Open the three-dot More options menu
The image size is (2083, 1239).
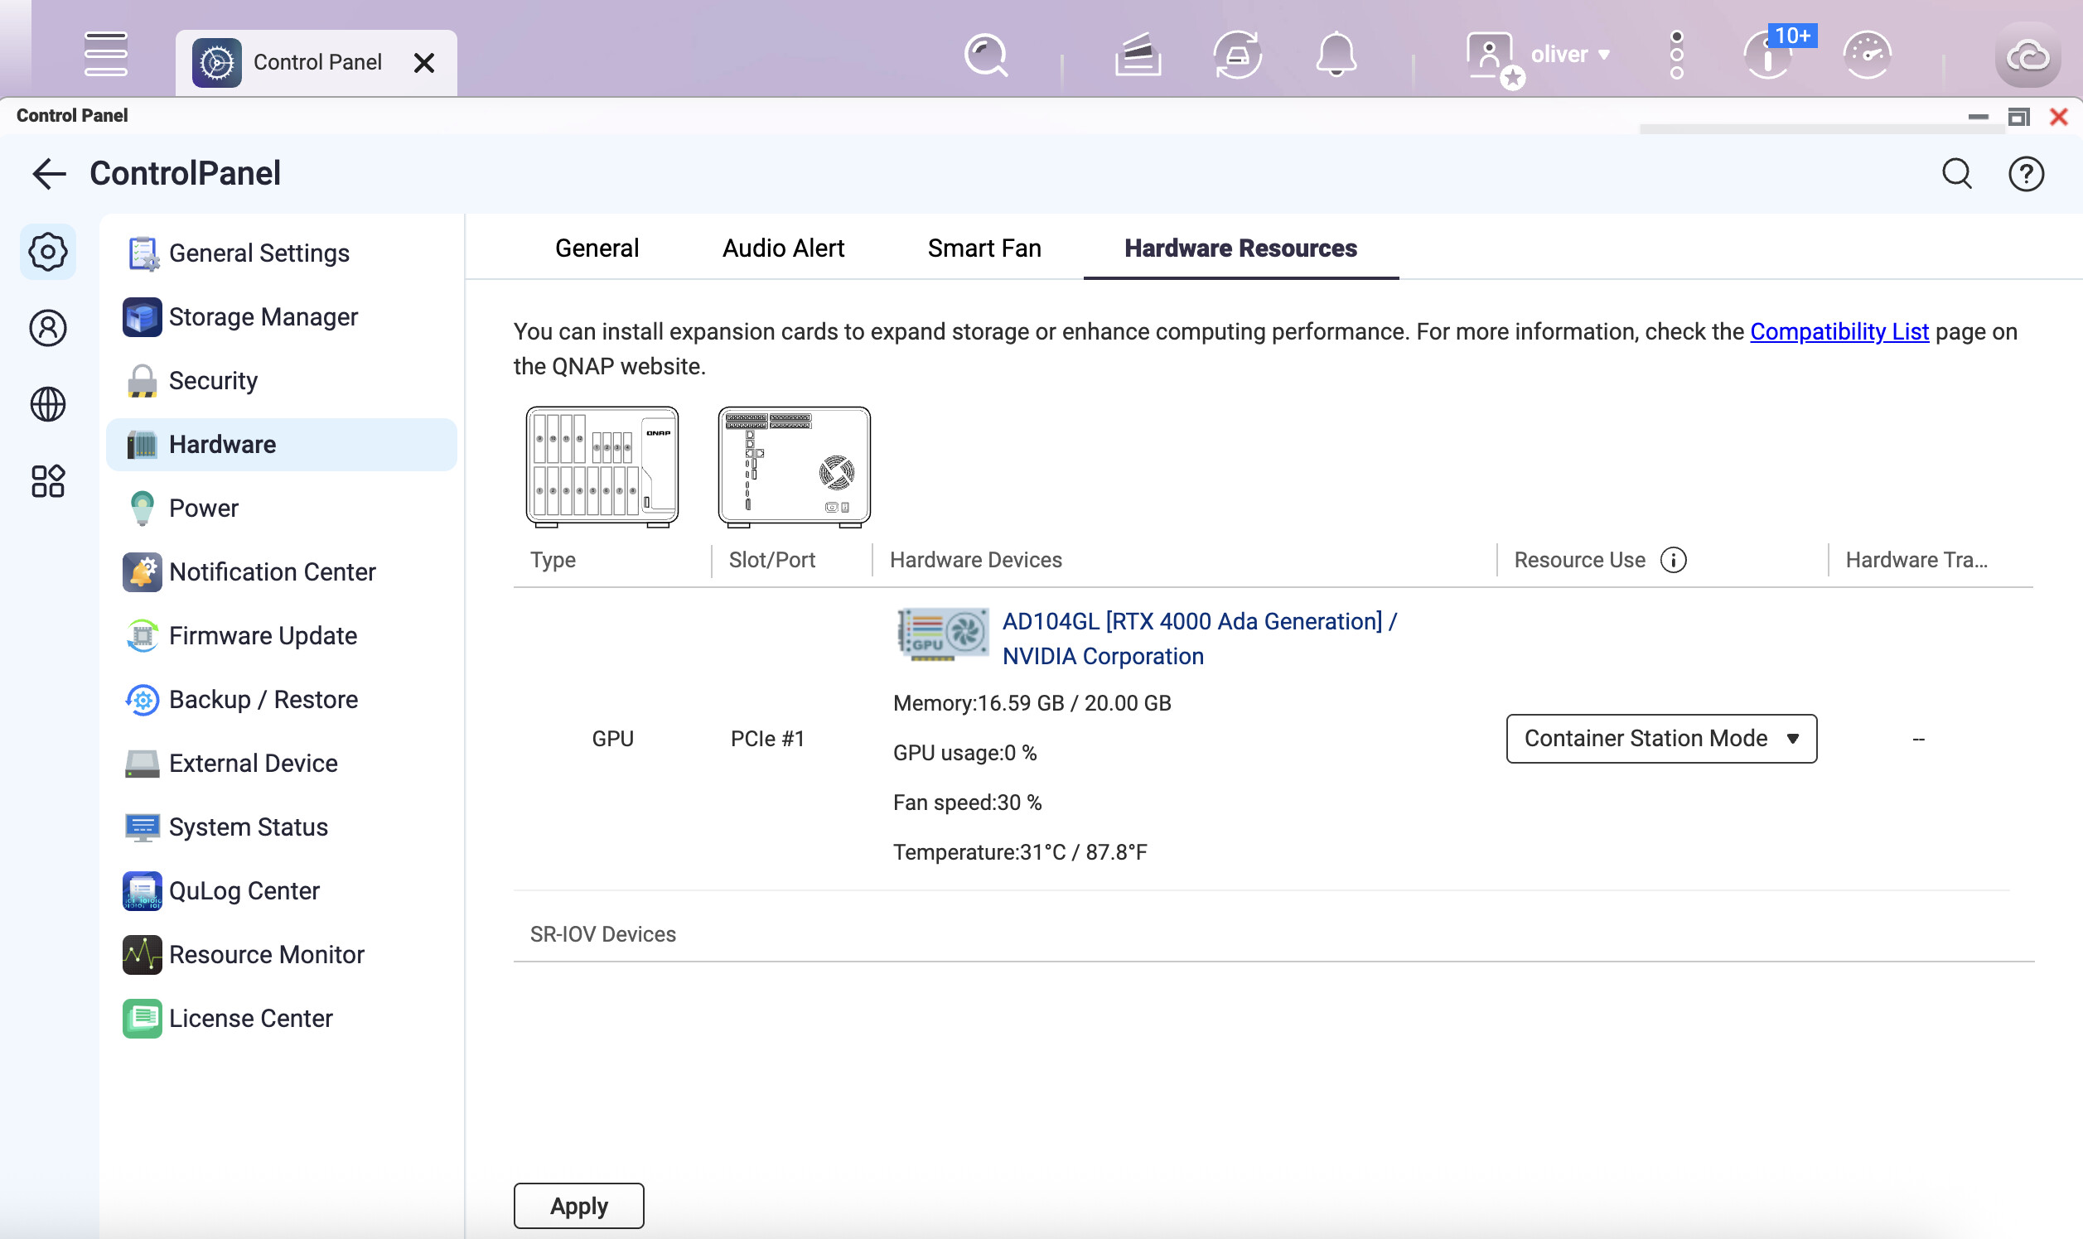coord(1676,55)
